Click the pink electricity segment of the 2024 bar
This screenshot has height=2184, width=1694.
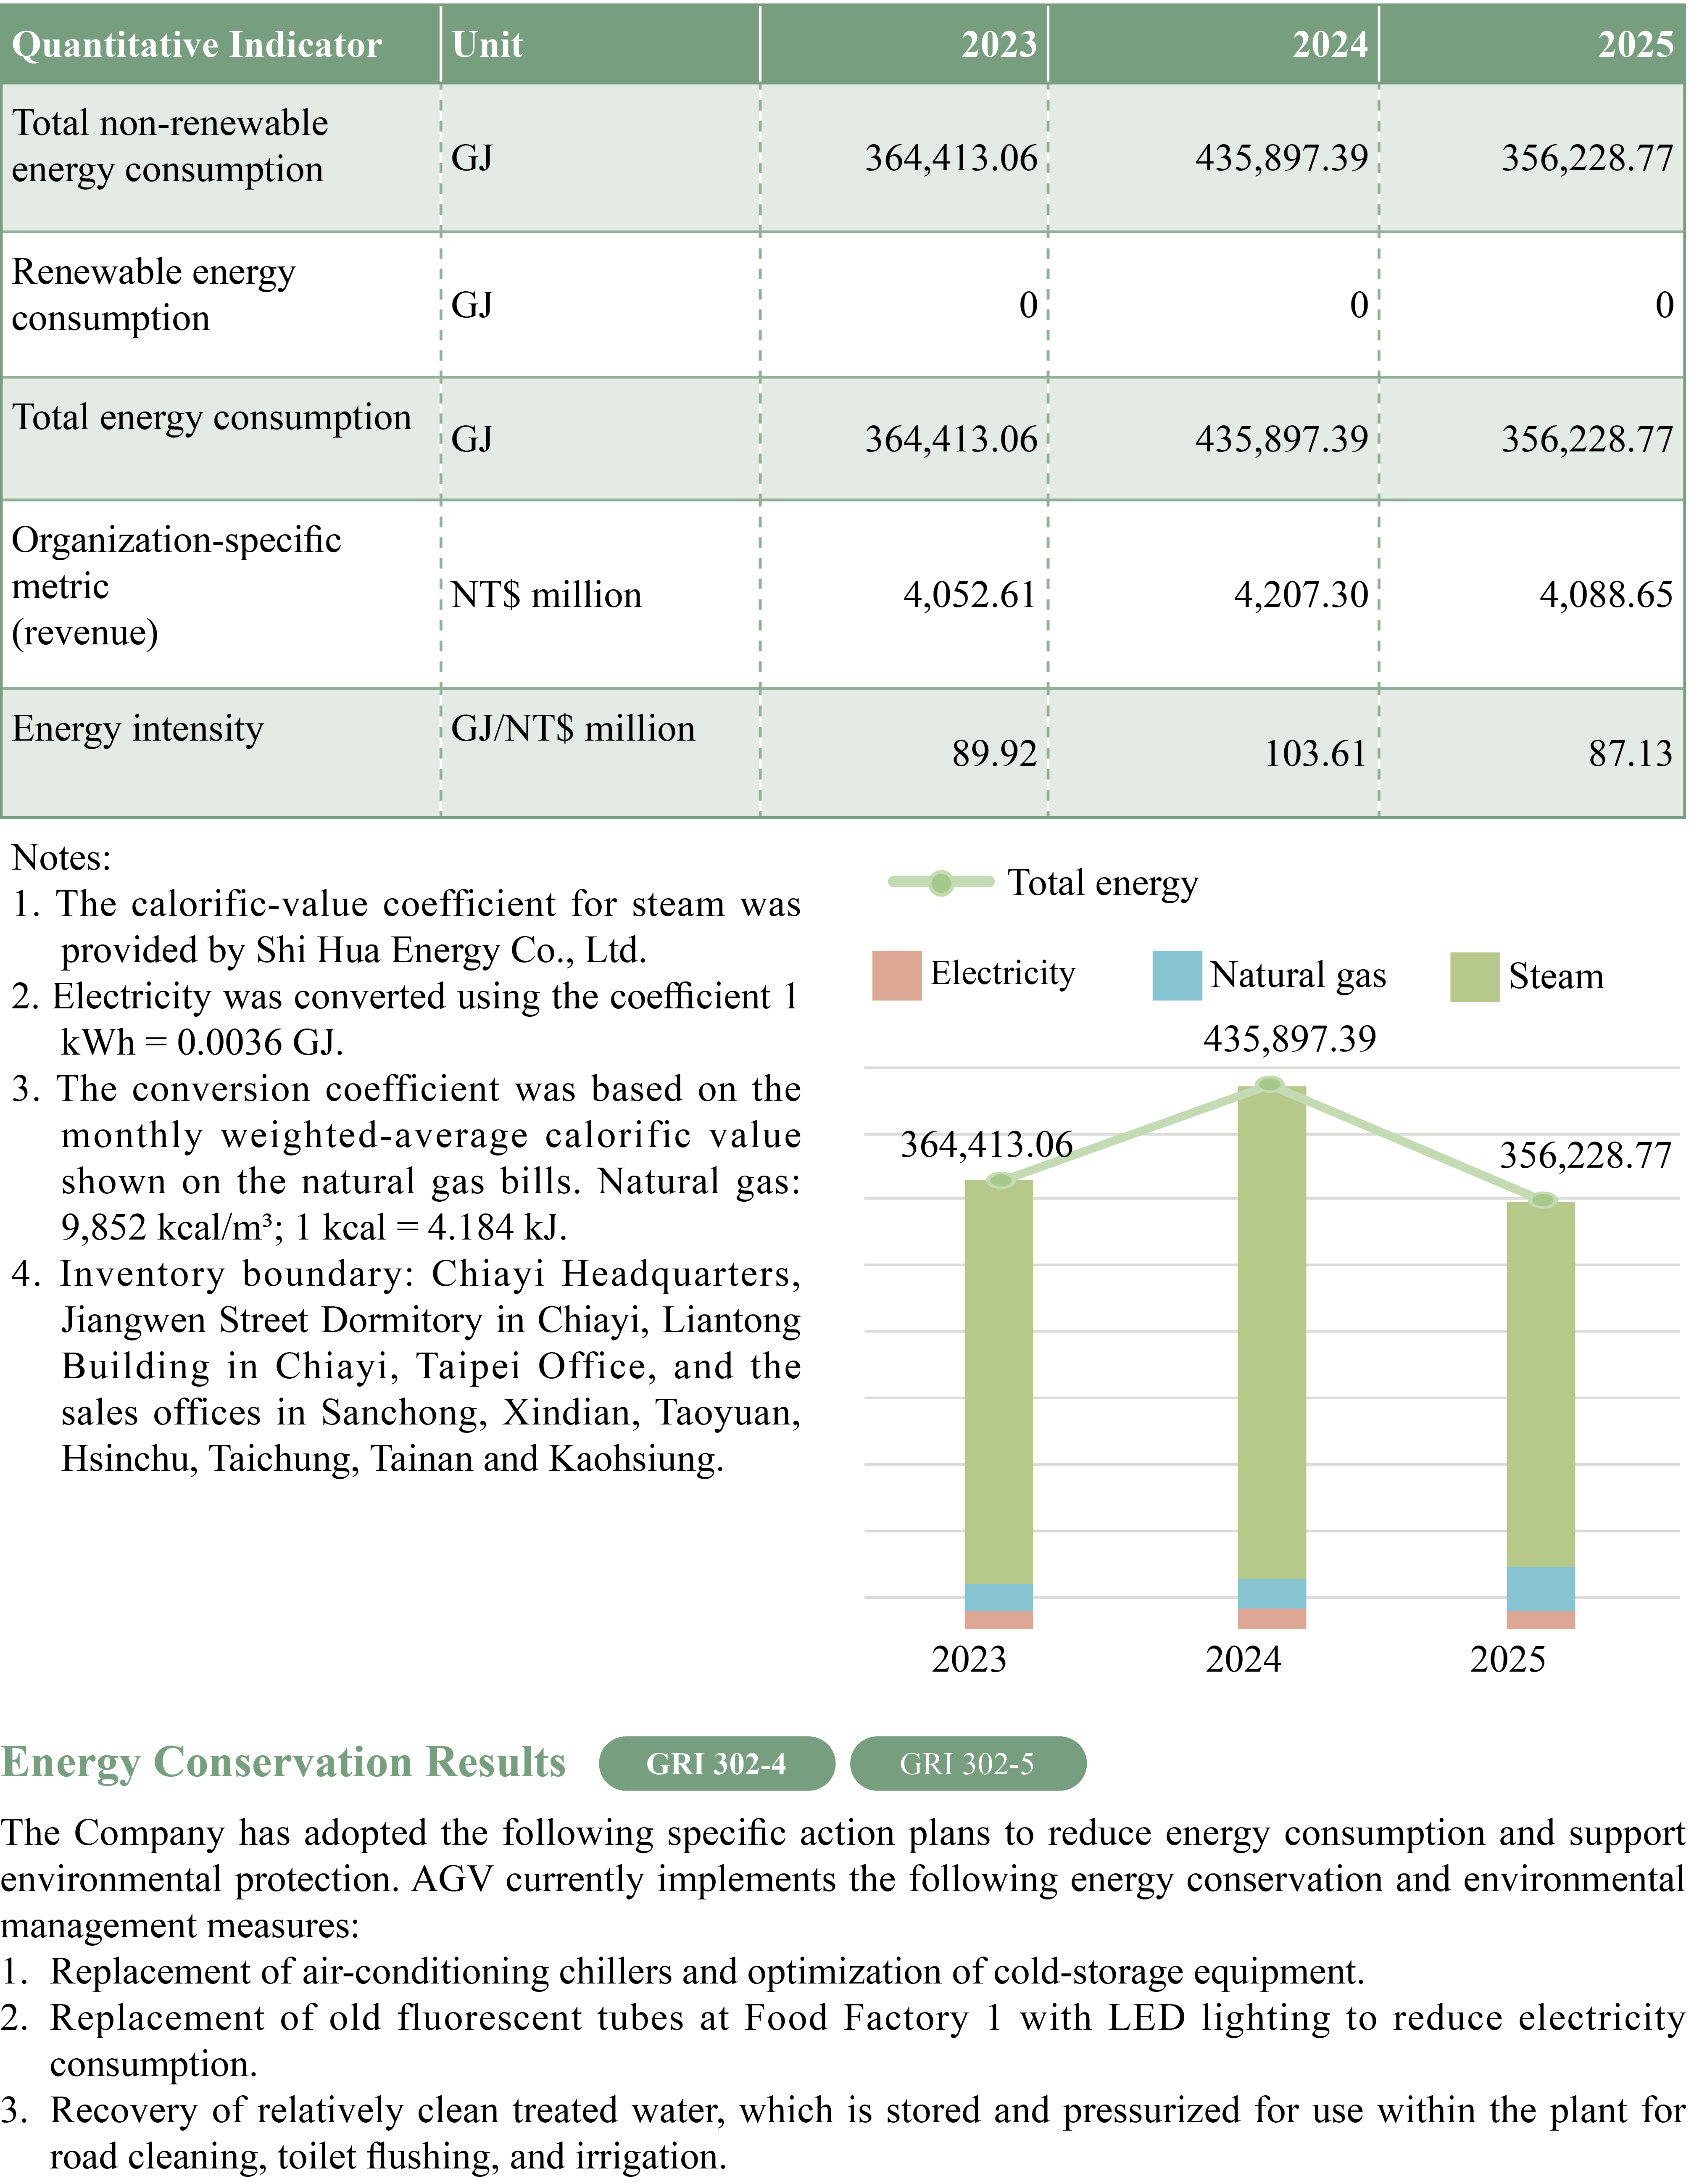point(1272,1619)
